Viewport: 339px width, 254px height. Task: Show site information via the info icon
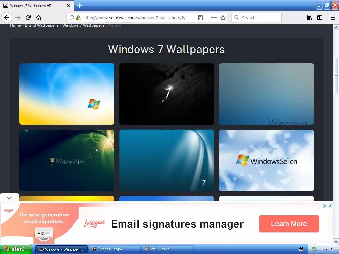tap(72, 18)
